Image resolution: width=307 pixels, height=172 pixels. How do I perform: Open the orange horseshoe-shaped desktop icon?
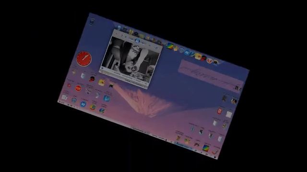click(214, 152)
